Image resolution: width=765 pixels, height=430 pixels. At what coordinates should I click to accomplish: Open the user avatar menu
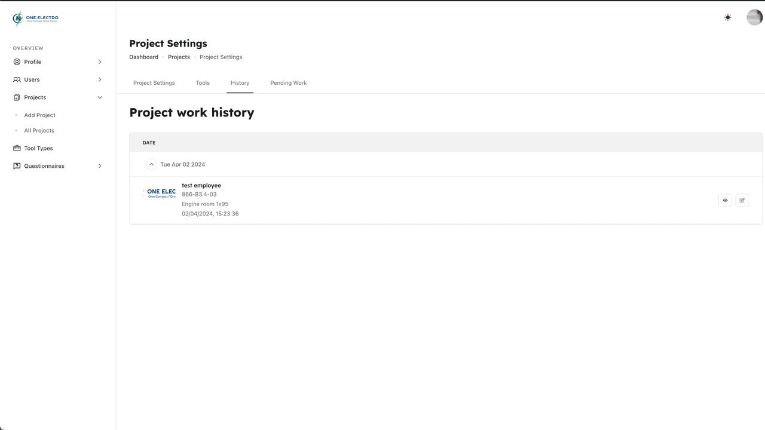tap(754, 18)
